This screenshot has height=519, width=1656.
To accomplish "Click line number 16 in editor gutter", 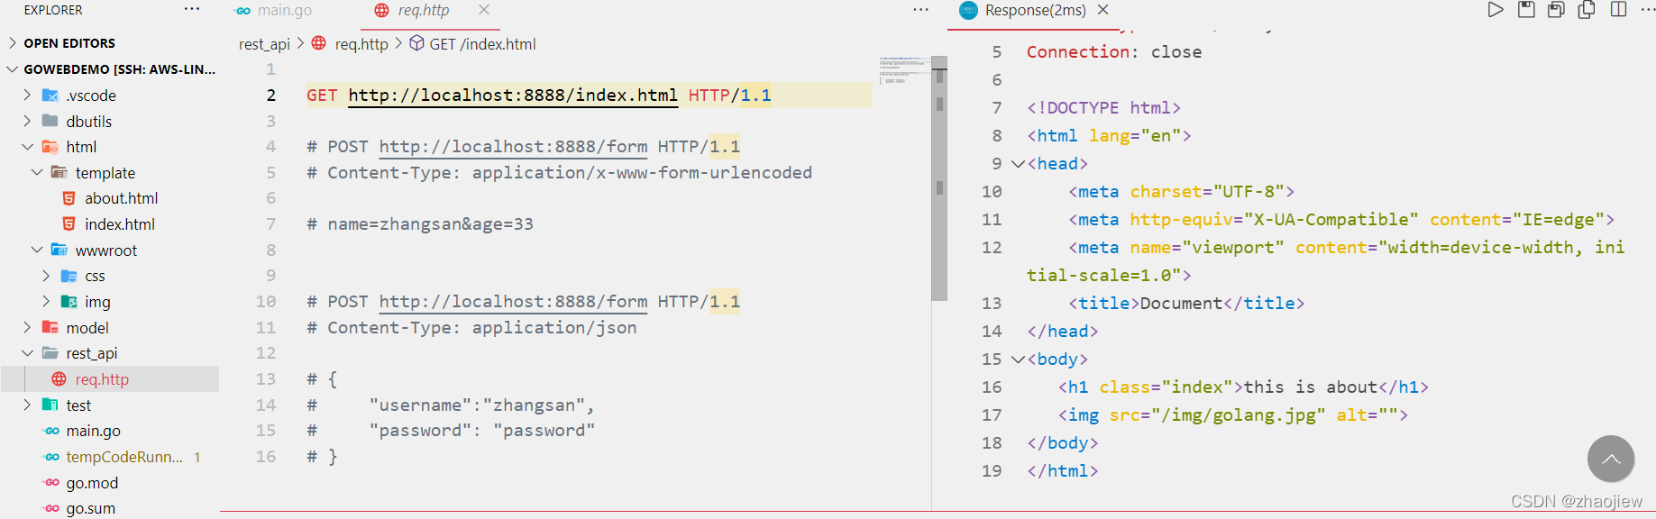I will coord(266,457).
